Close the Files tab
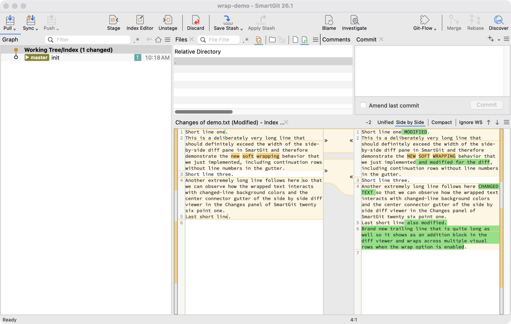This screenshot has height=324, width=511. tap(191, 39)
